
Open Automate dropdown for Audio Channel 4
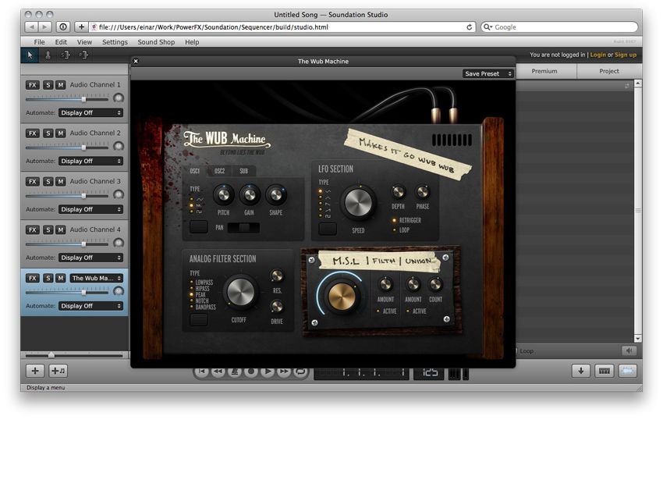click(90, 258)
